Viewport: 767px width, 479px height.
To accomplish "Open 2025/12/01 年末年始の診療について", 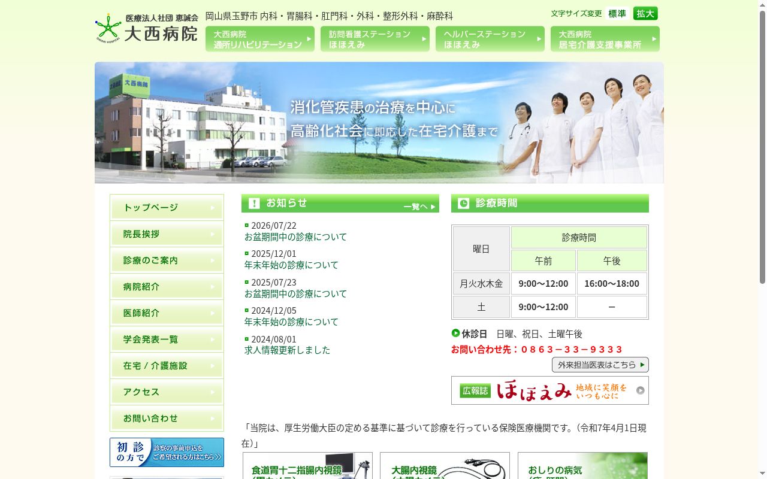I will pos(291,265).
